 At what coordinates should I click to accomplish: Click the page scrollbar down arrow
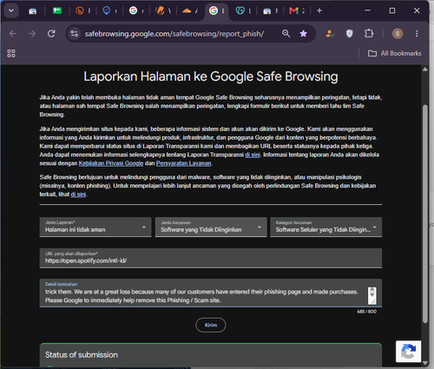tap(424, 363)
